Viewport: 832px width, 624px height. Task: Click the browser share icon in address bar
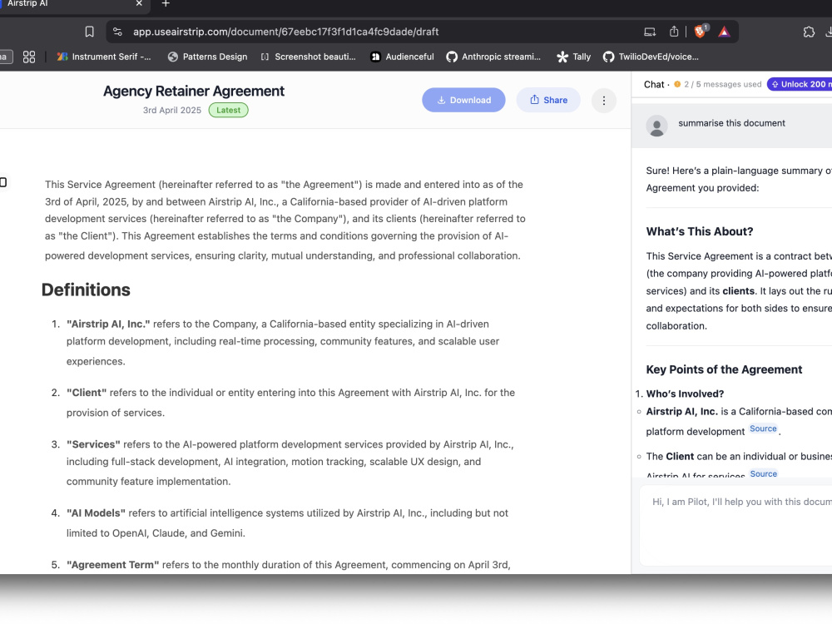(674, 32)
